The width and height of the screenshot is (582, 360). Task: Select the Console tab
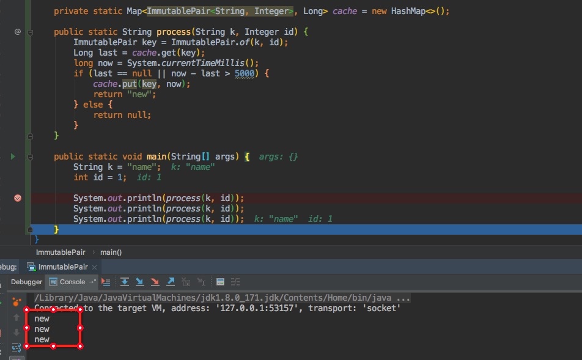click(x=68, y=282)
